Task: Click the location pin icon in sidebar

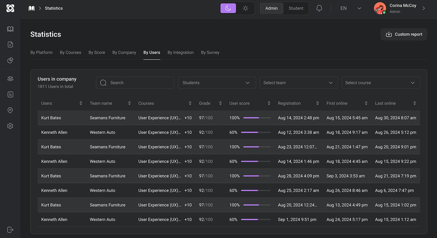Action: click(10, 110)
